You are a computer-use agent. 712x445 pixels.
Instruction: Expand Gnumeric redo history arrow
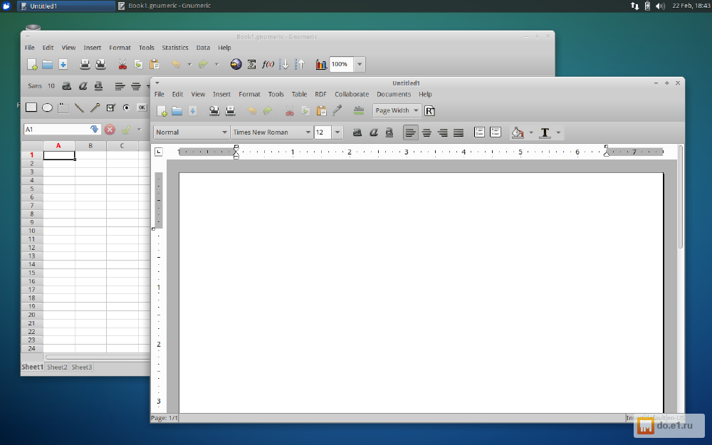[216, 65]
